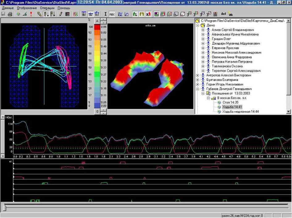Select 'Ходьба медленная 14:44' recording
The height and width of the screenshot is (218, 292).
point(240,112)
